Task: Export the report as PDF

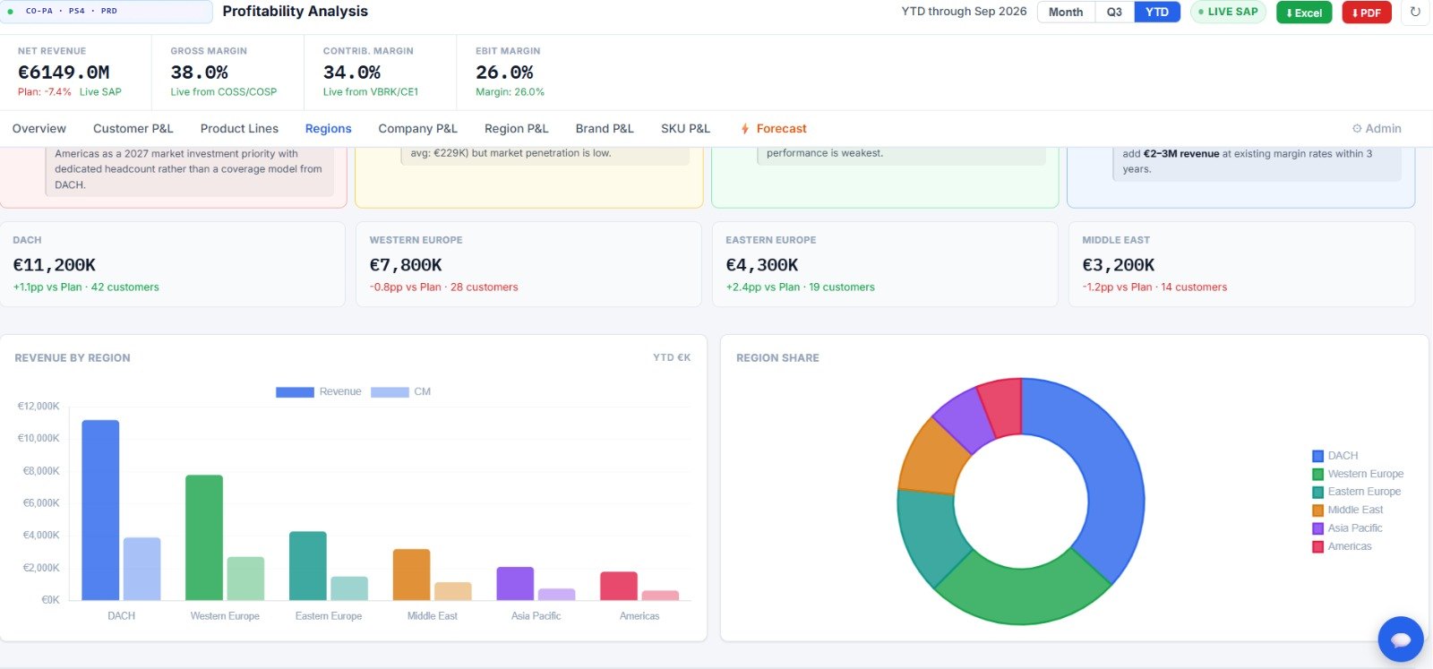Action: point(1367,13)
